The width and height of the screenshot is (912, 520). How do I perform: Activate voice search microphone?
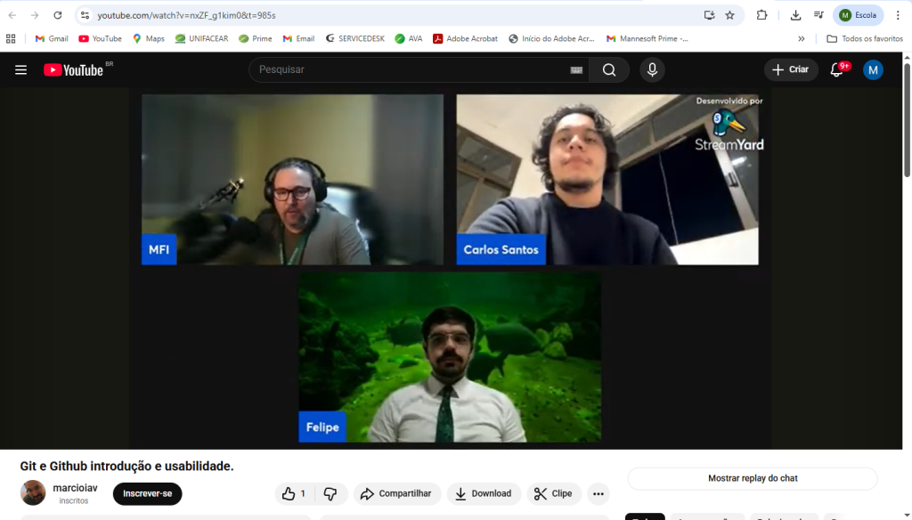pos(652,69)
